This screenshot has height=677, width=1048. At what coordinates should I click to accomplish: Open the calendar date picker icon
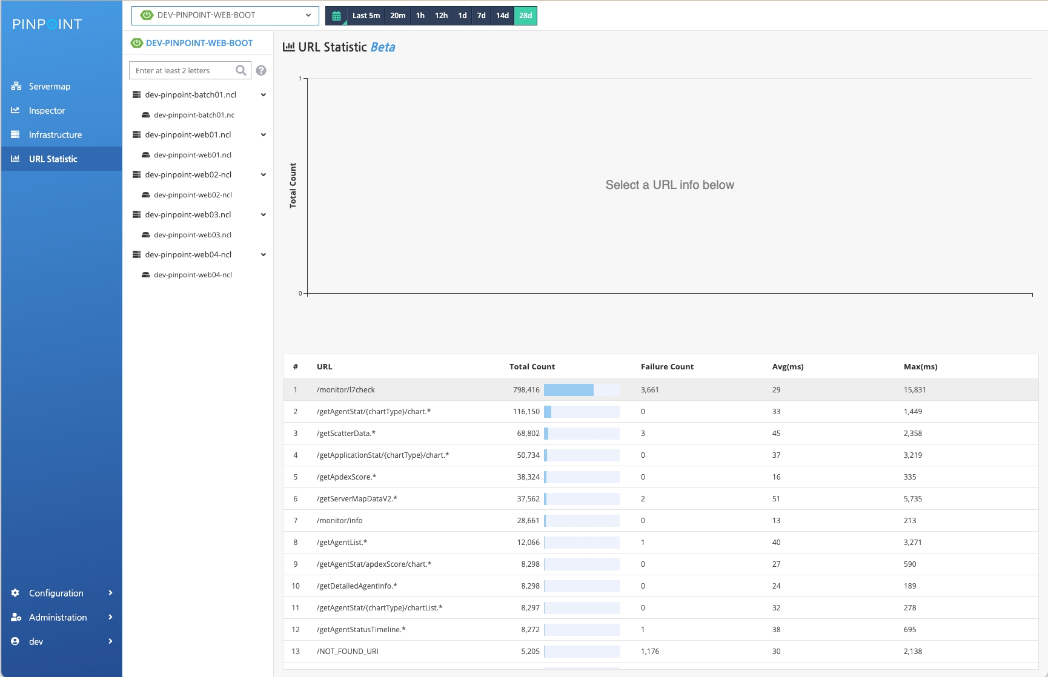click(x=337, y=16)
